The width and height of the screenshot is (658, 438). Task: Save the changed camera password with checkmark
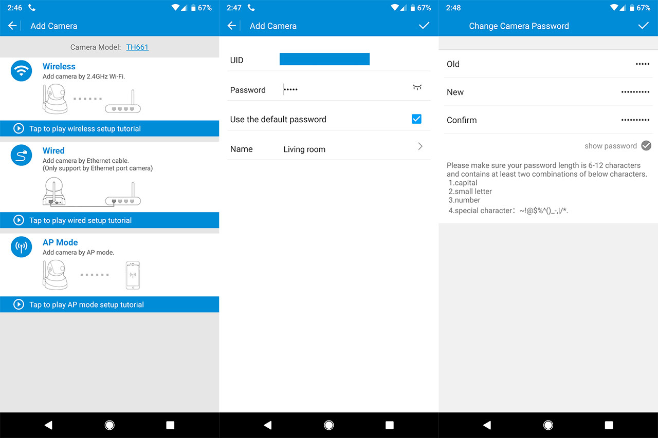click(x=643, y=26)
